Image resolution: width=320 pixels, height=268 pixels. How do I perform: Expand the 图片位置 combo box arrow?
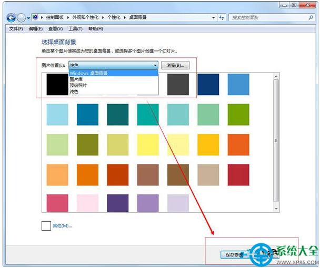click(155, 66)
